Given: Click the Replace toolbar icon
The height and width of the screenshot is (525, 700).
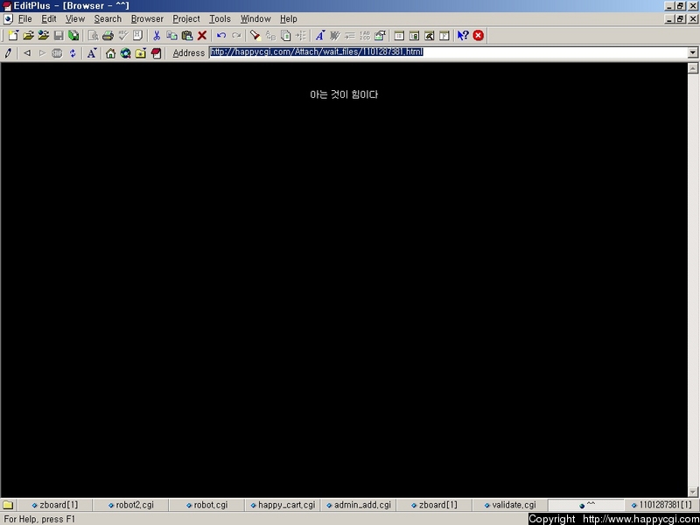Looking at the screenshot, I should click(270, 35).
